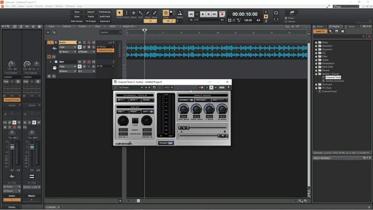373x210 pixels.
Task: Open Custom track control dropdown
Action: pos(110,33)
